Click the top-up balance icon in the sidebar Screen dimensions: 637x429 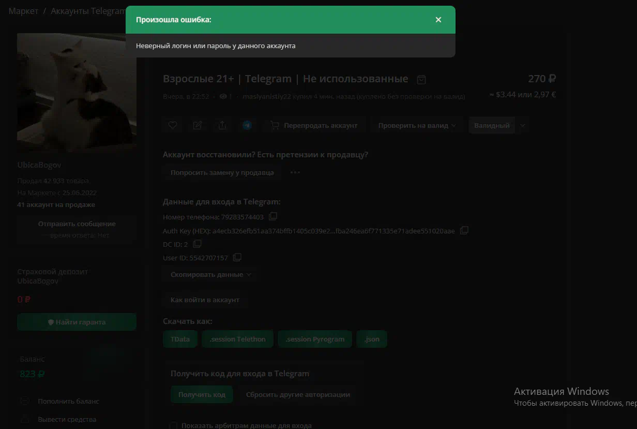coord(25,401)
